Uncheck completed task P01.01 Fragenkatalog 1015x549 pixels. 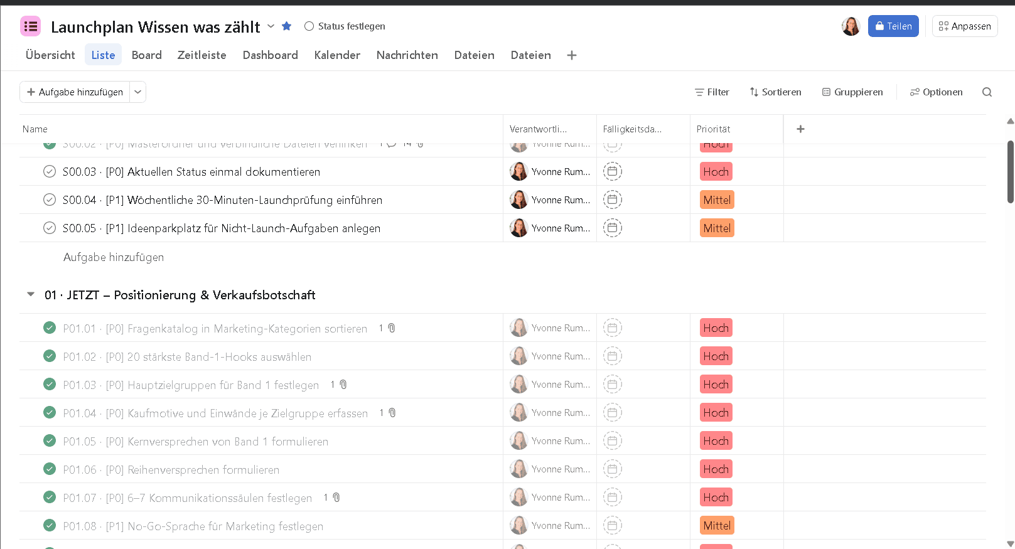pos(50,328)
